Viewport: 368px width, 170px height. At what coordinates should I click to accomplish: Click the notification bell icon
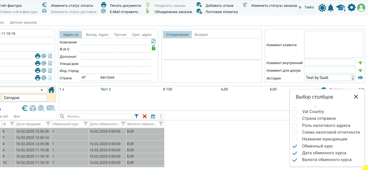coord(331,8)
